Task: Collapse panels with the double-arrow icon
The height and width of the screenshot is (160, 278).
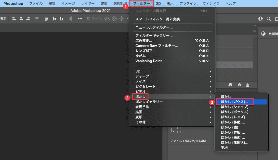Action: point(254,25)
